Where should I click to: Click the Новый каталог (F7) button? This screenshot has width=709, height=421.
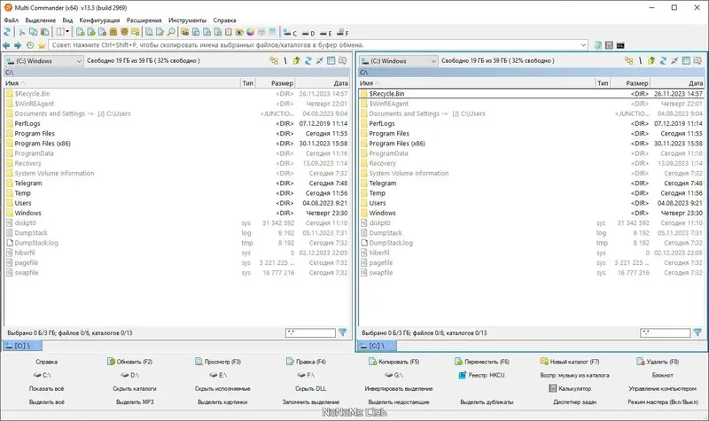(570, 362)
